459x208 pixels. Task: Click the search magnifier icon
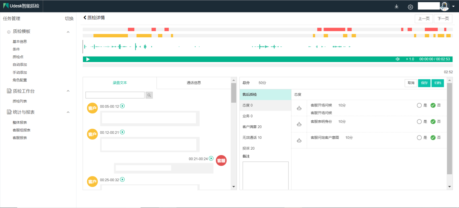click(x=149, y=95)
